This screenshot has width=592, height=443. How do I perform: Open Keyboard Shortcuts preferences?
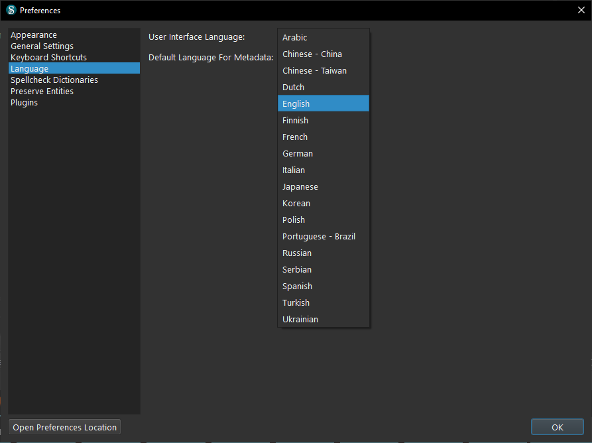click(x=48, y=58)
